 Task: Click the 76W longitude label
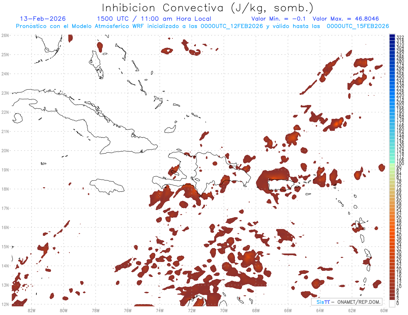[128, 310]
